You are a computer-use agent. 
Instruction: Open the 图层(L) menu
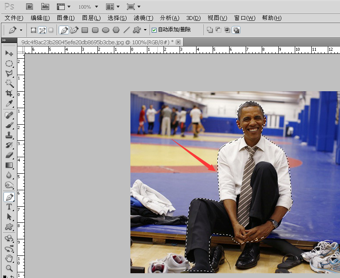coord(91,18)
